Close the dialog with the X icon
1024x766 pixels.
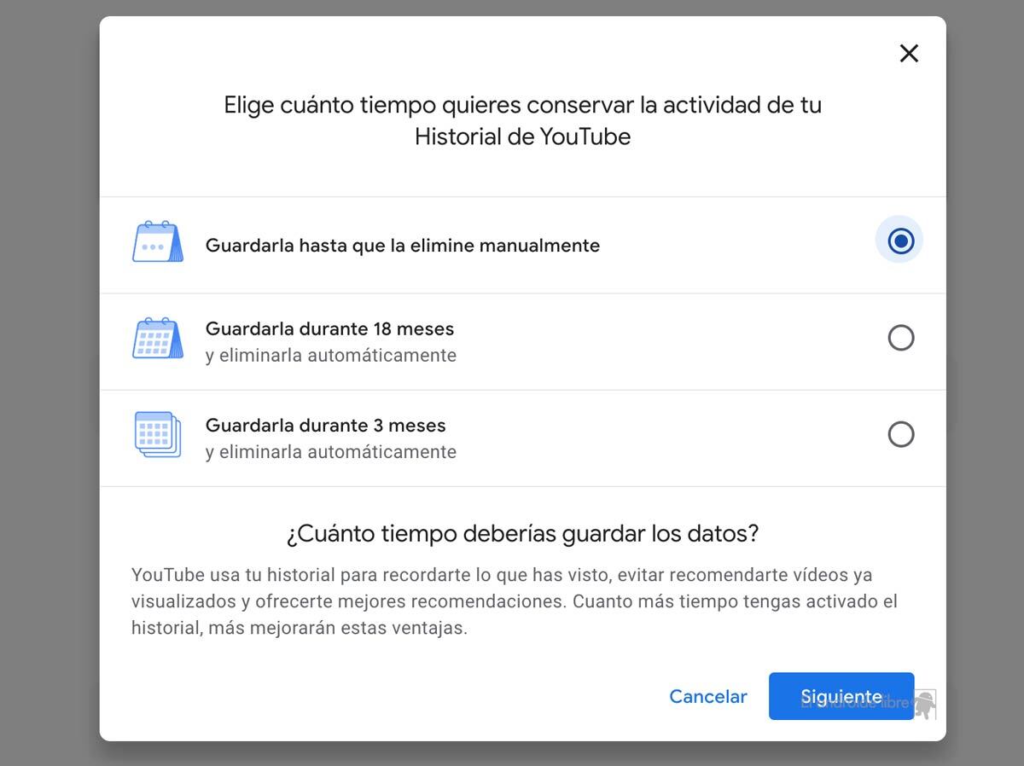pos(909,54)
